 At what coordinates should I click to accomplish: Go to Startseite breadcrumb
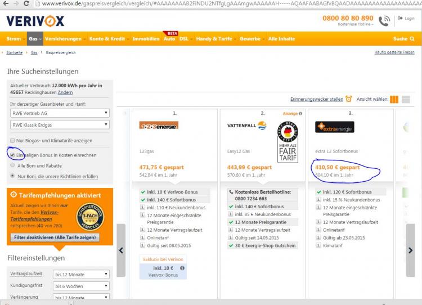point(15,52)
